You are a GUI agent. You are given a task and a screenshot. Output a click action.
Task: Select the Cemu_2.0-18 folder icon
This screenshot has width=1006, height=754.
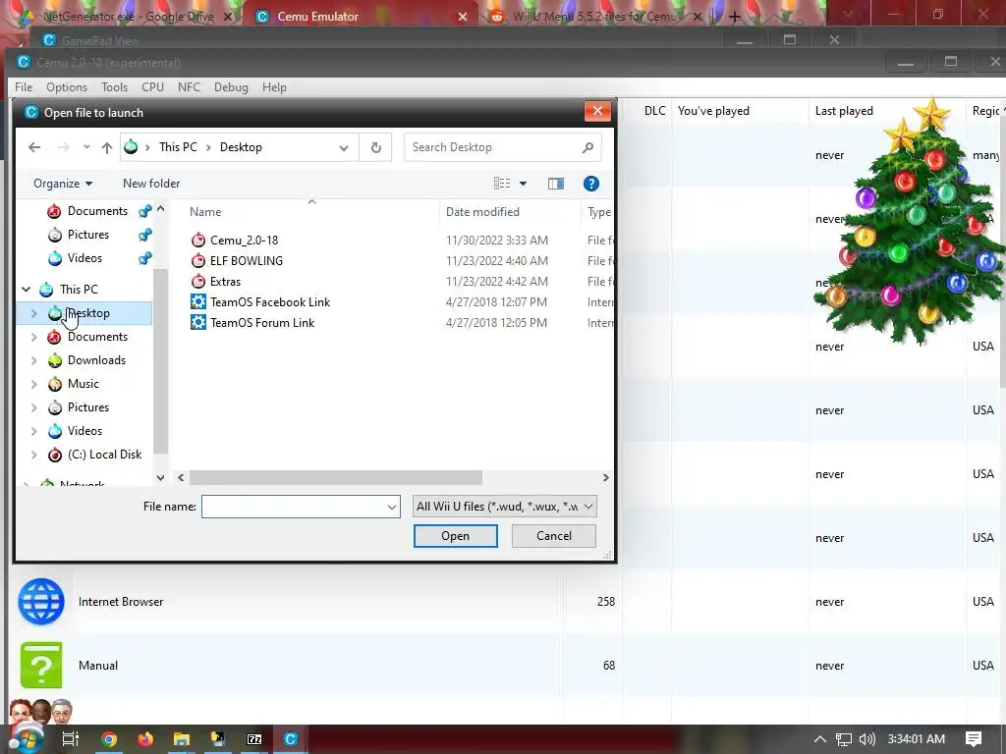point(198,241)
